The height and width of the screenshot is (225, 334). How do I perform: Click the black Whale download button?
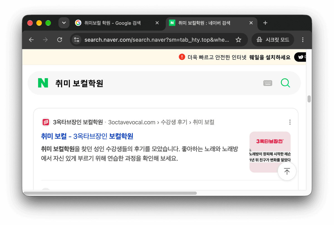click(x=300, y=57)
